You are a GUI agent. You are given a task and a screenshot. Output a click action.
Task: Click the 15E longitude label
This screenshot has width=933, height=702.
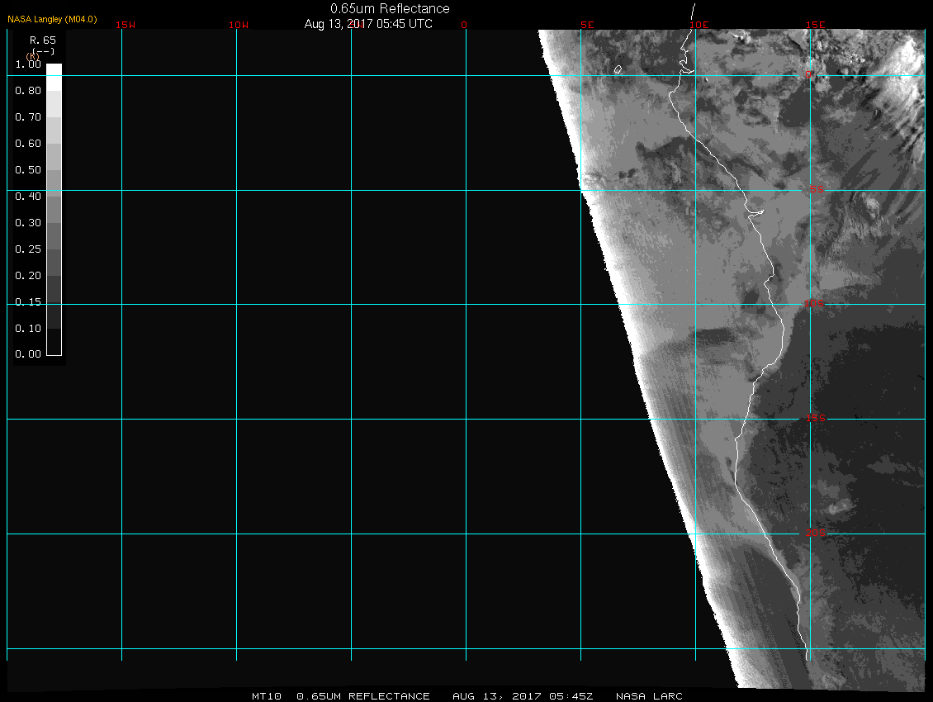pos(816,25)
